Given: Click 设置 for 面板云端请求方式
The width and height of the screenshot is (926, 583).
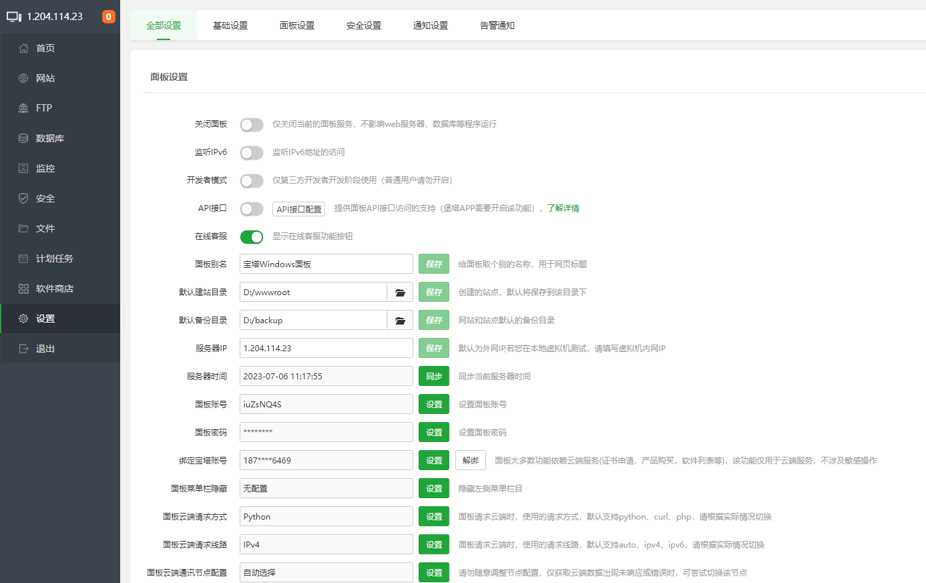Looking at the screenshot, I should click(x=434, y=517).
